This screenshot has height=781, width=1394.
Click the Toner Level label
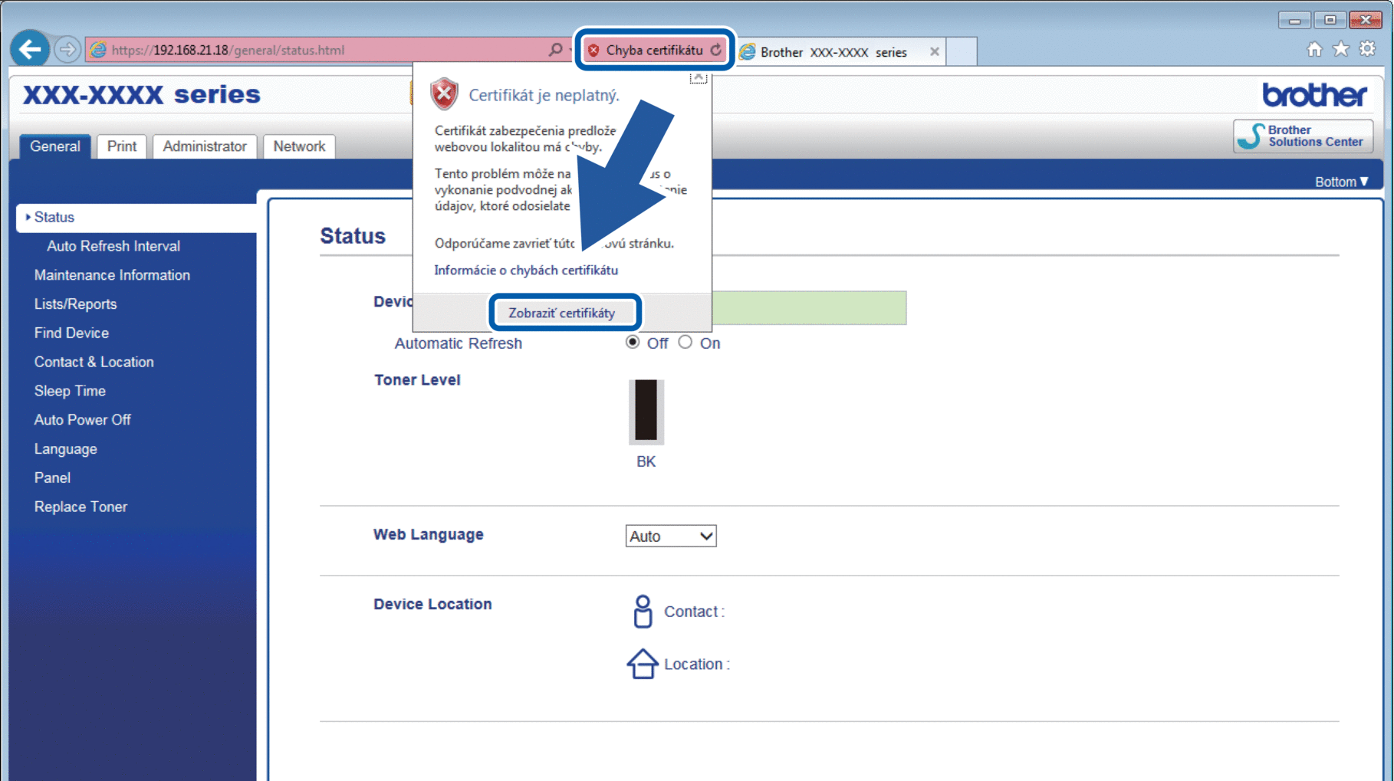pos(417,380)
